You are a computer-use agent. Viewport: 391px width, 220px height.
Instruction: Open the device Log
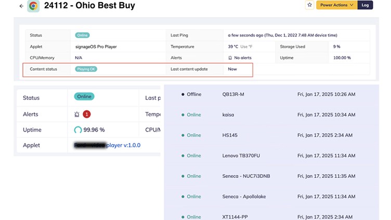tap(365, 5)
